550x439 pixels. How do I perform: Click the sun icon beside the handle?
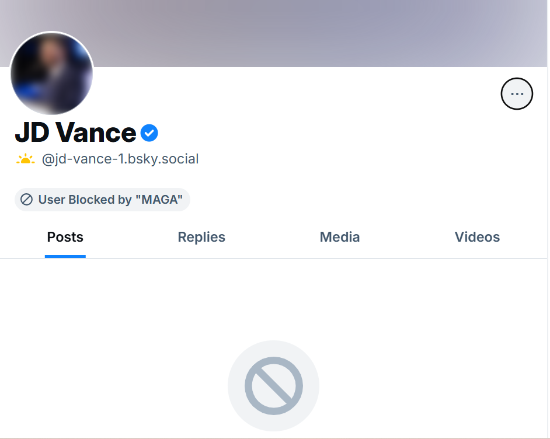tap(25, 159)
